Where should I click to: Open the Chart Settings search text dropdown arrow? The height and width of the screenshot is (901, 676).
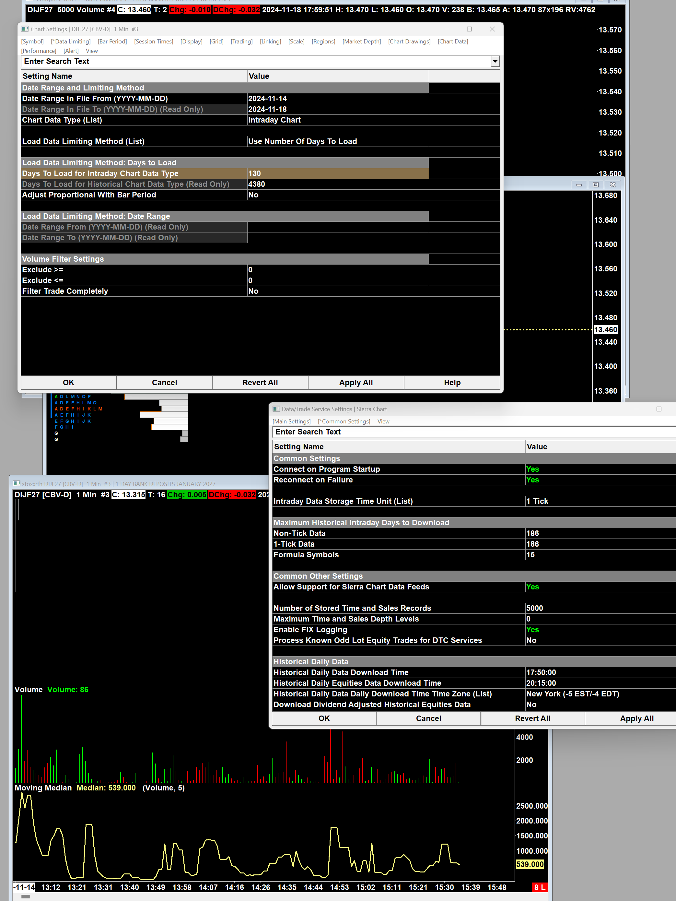(495, 62)
